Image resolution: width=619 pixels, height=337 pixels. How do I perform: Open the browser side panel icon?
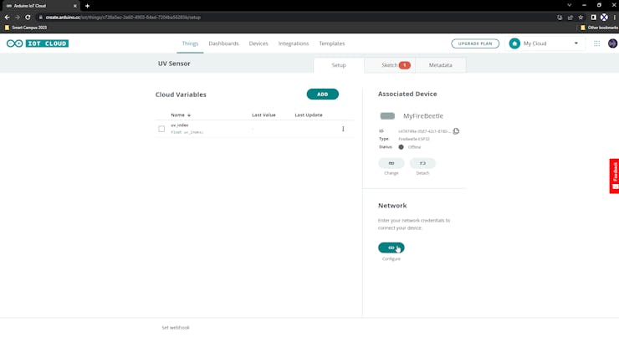point(593,18)
